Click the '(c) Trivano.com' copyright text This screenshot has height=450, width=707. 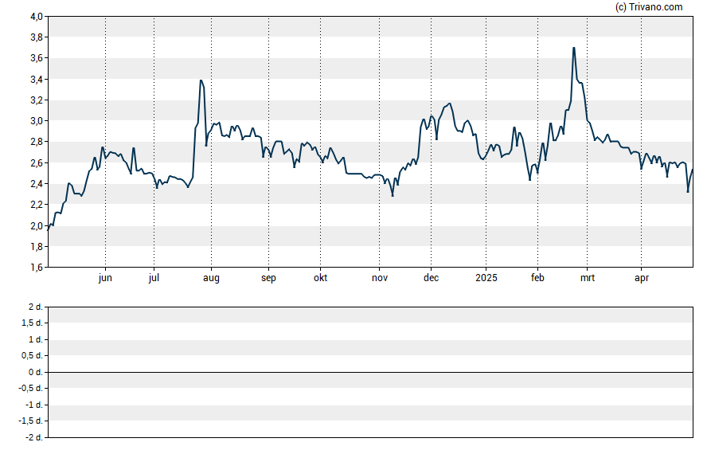coord(649,7)
